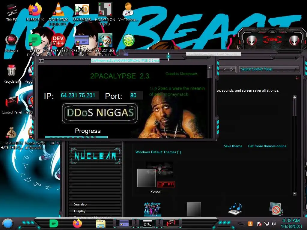Open the Sounds music notes icon
Viewport: 307px width, 230px height.
pyautogui.click(x=235, y=209)
